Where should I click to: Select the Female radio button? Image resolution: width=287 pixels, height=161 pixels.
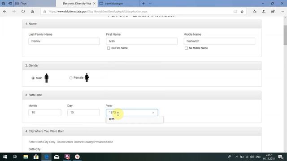pyautogui.click(x=71, y=78)
